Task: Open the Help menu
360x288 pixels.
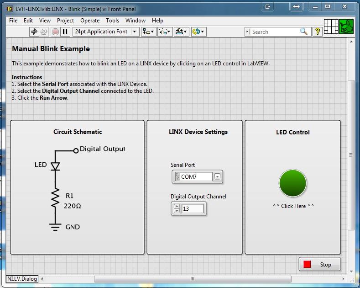Action: tap(157, 21)
